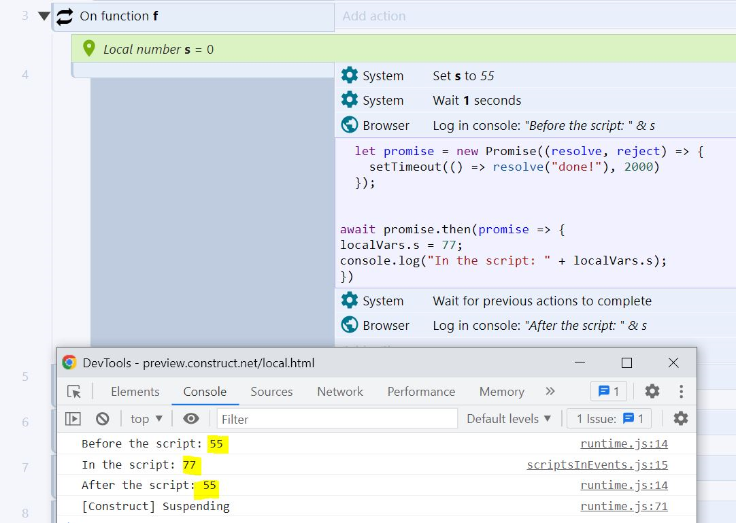Image resolution: width=736 pixels, height=523 pixels.
Task: Click the Add action link next to On function f
Action: [373, 16]
